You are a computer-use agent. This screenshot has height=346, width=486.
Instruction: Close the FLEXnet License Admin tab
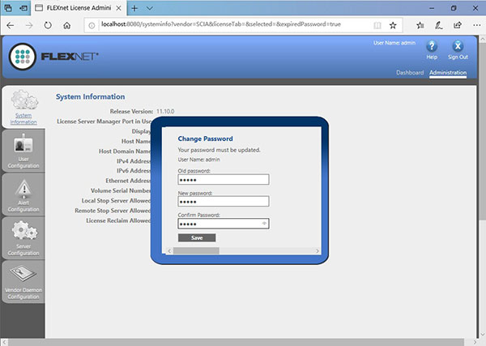click(x=119, y=8)
